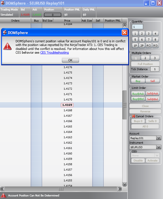Screen dimensions: 163x199
Task: Click the Account Position Can Not Be Determined message
Action: [34, 195]
